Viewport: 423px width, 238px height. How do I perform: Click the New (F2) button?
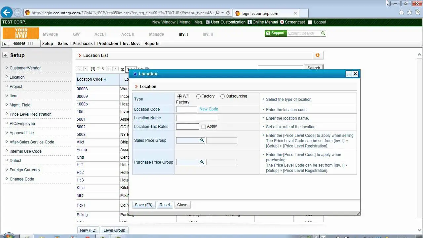tap(88, 230)
